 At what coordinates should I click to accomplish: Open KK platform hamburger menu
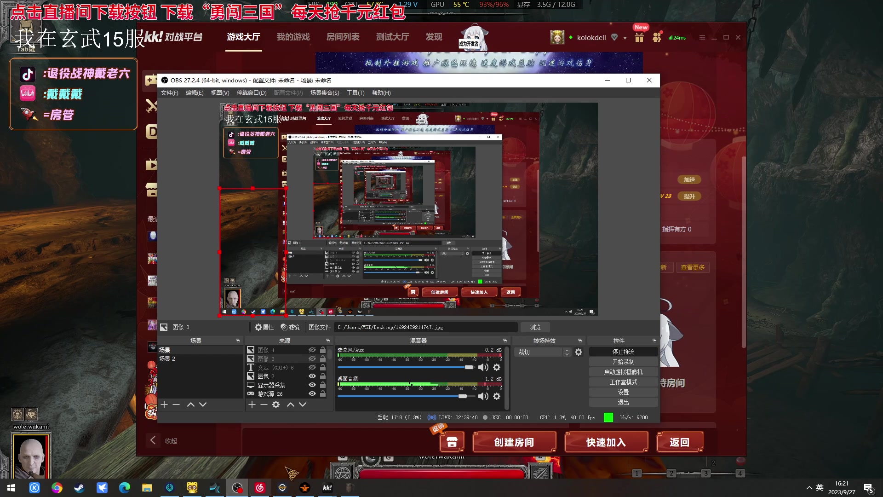tap(702, 37)
